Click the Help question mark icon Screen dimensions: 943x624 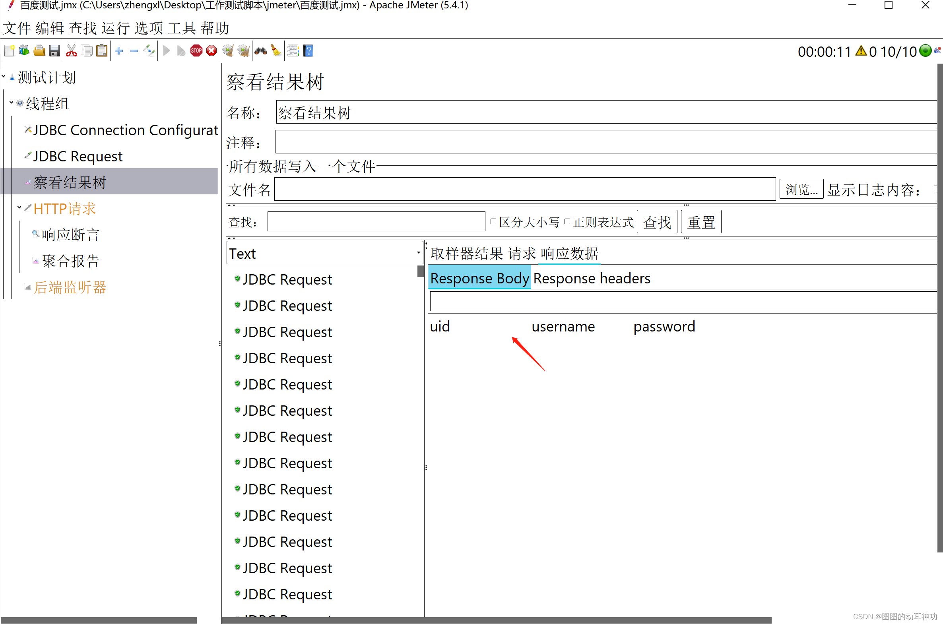(x=308, y=50)
